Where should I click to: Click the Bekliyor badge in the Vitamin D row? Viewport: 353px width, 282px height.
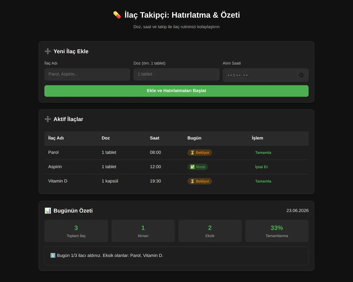200,181
